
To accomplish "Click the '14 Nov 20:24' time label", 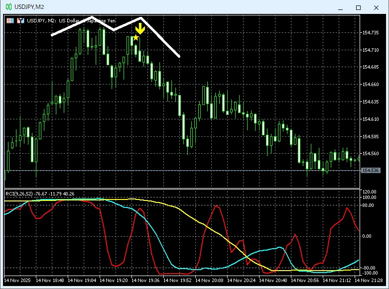I will tap(241, 281).
